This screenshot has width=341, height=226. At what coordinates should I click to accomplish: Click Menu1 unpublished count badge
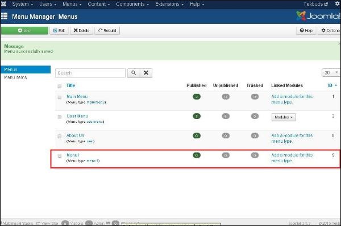point(226,155)
